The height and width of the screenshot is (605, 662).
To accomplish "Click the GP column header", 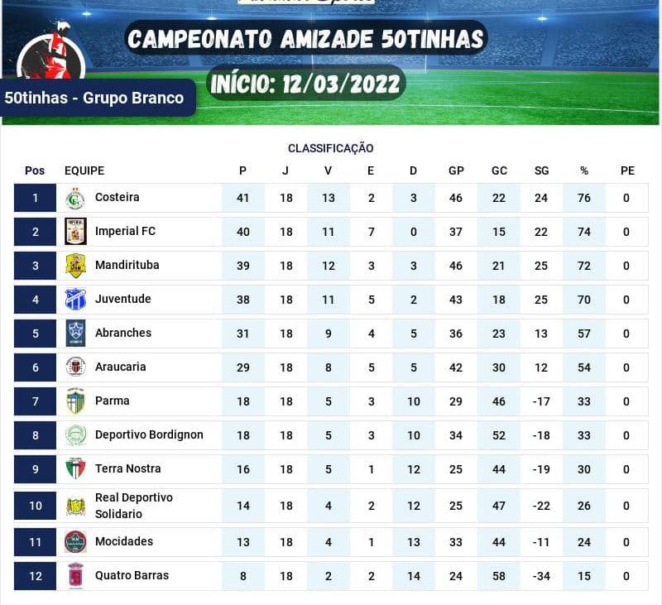I will [x=456, y=170].
